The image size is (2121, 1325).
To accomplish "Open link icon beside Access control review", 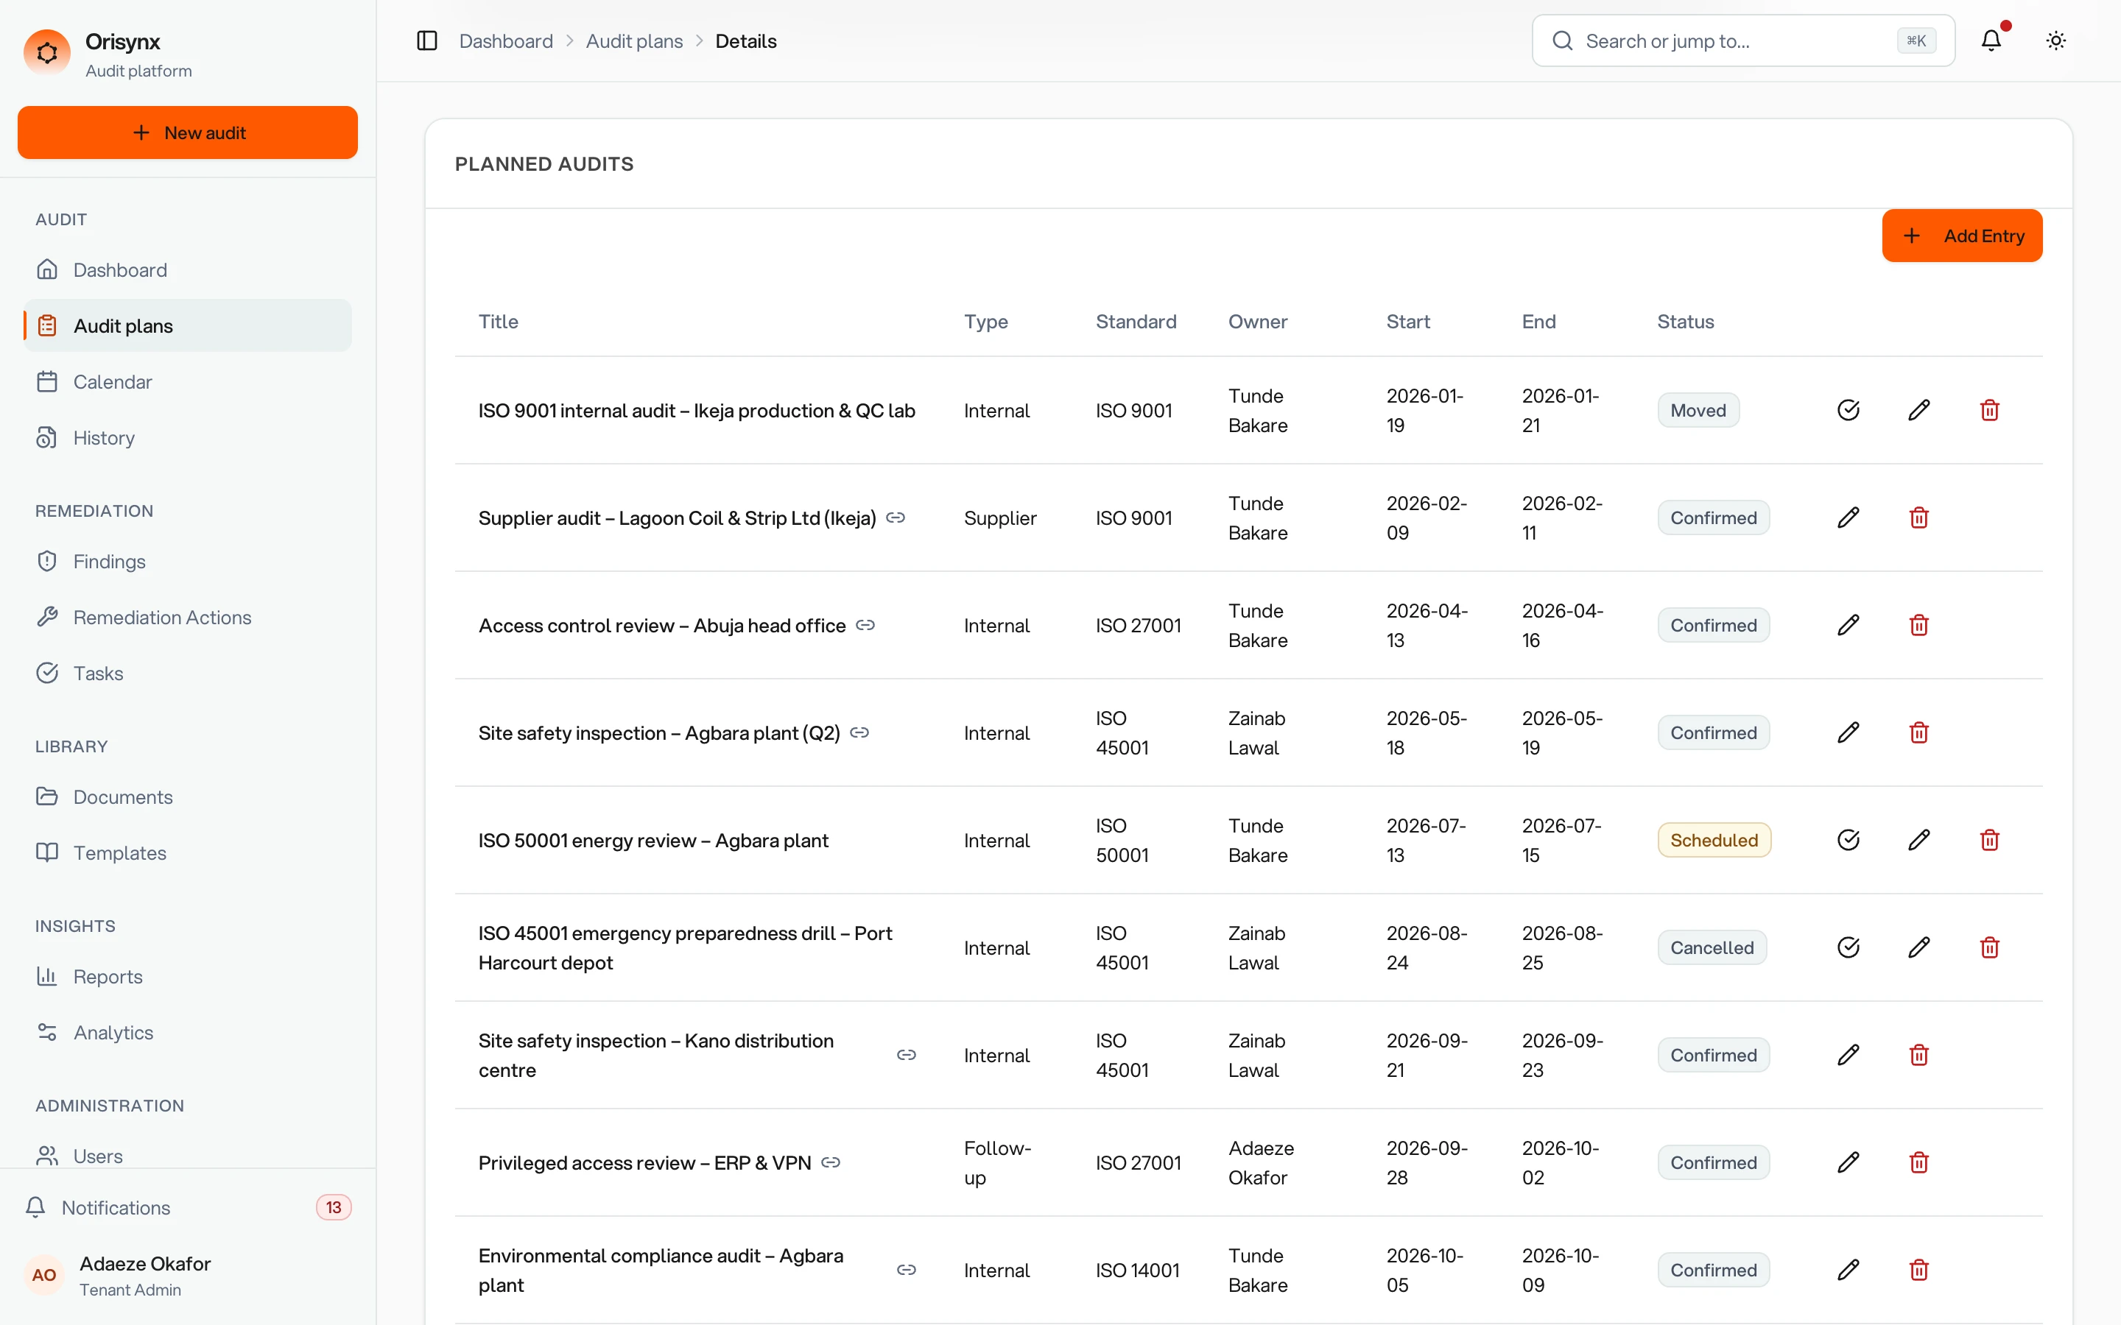I will tap(866, 626).
